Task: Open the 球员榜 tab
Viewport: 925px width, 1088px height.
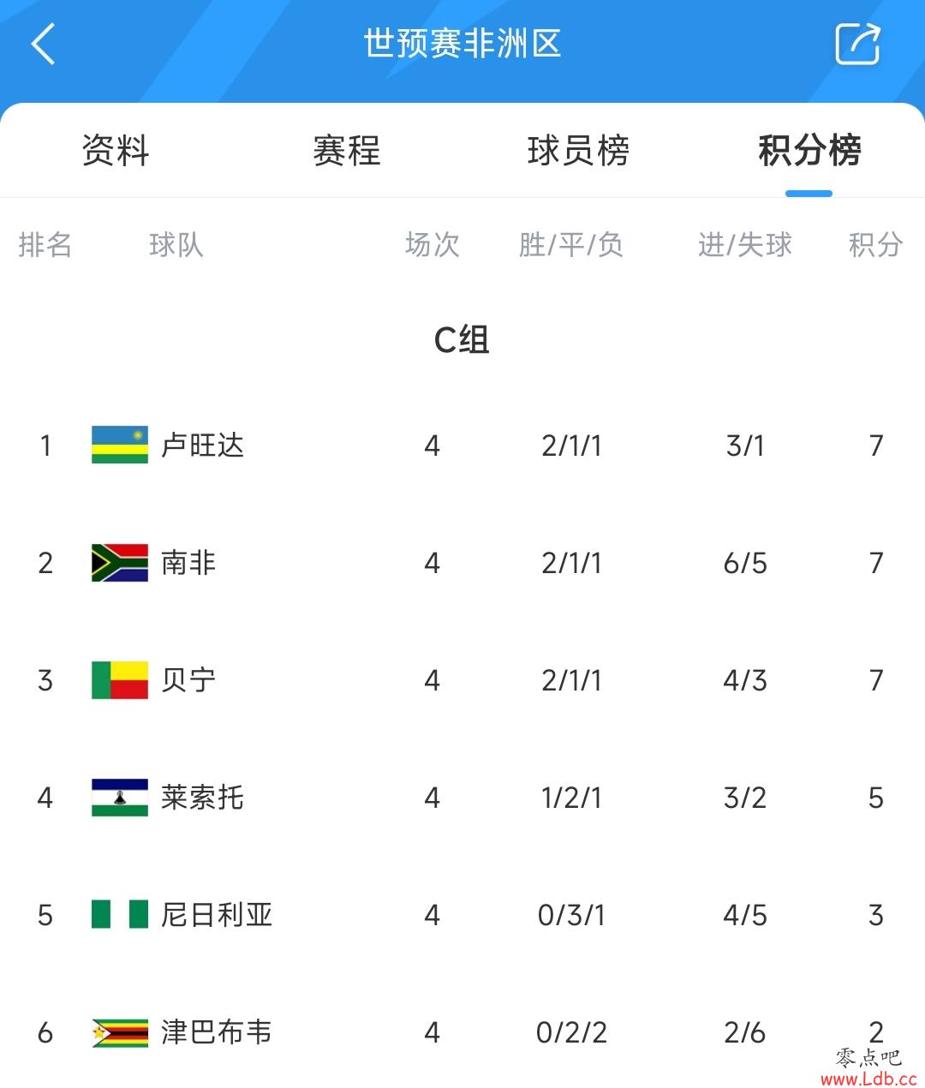Action: pyautogui.click(x=578, y=151)
